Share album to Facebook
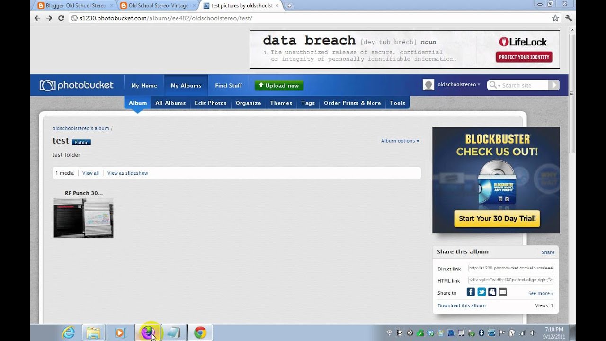The image size is (606, 341). [x=471, y=292]
